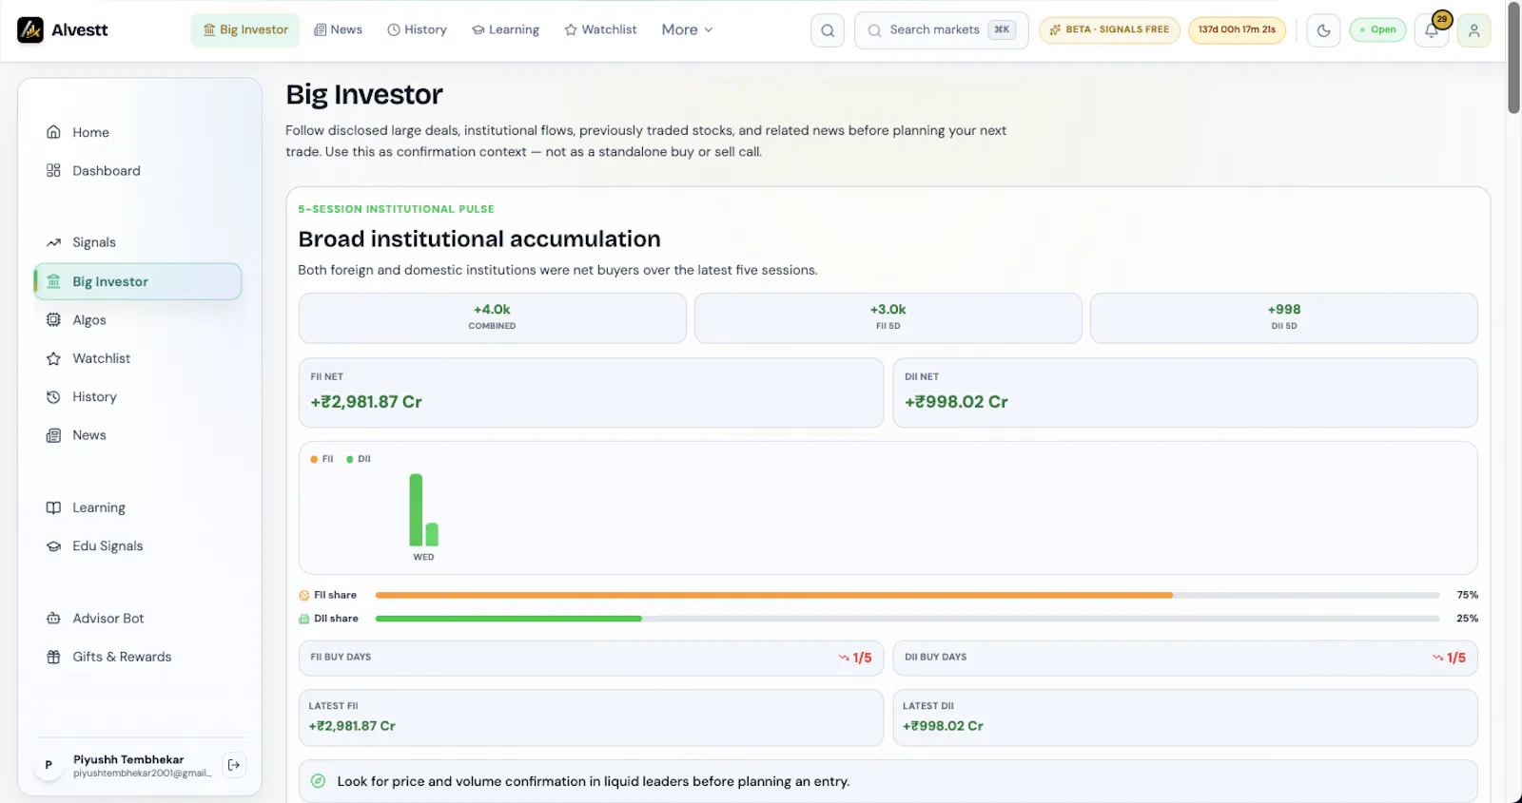Click the Dashboard grid icon in sidebar
Image resolution: width=1522 pixels, height=803 pixels.
53,171
